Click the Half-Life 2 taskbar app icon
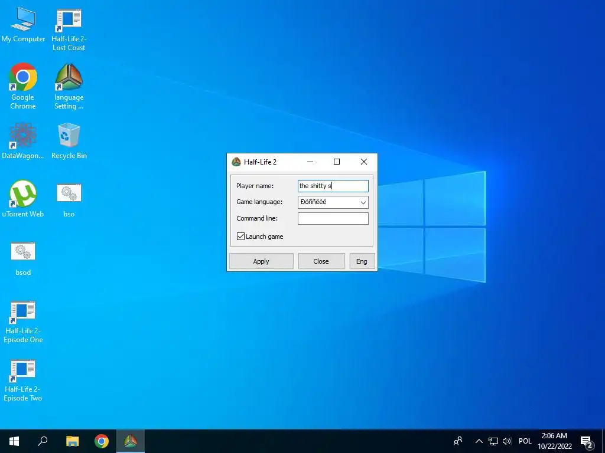The height and width of the screenshot is (453, 605). [x=131, y=441]
